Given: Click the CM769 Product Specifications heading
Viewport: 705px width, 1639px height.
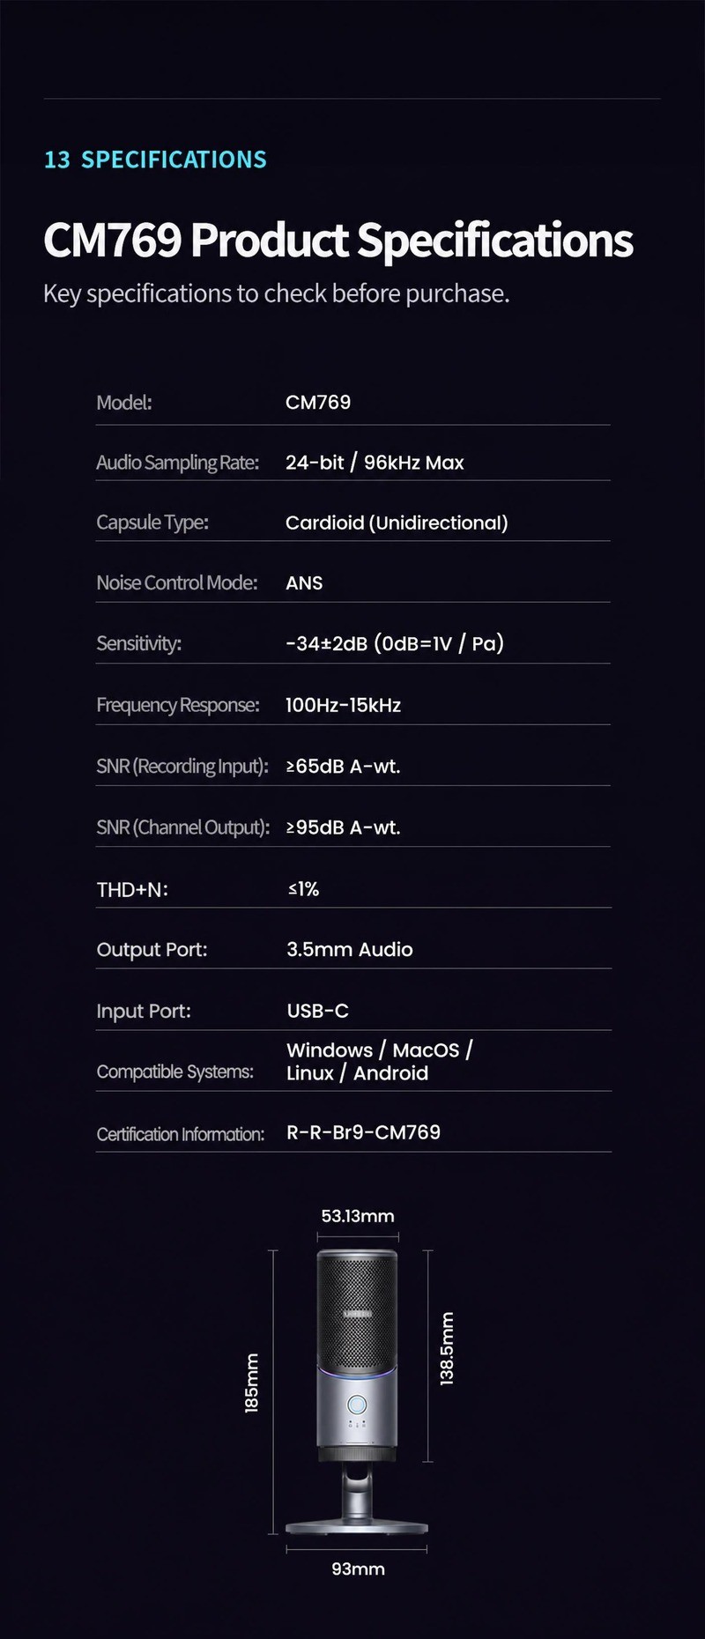Looking at the screenshot, I should [x=338, y=240].
